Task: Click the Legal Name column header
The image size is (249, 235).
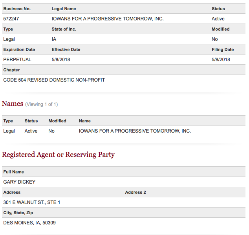Action: 64,9
